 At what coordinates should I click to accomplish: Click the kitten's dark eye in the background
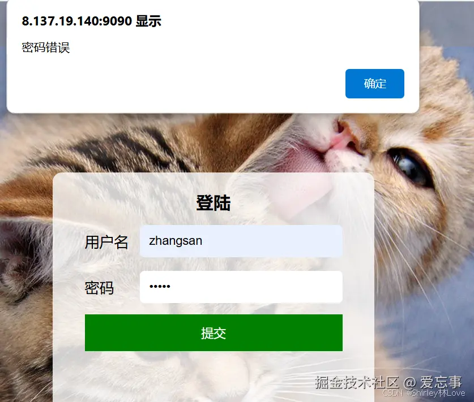tap(409, 166)
